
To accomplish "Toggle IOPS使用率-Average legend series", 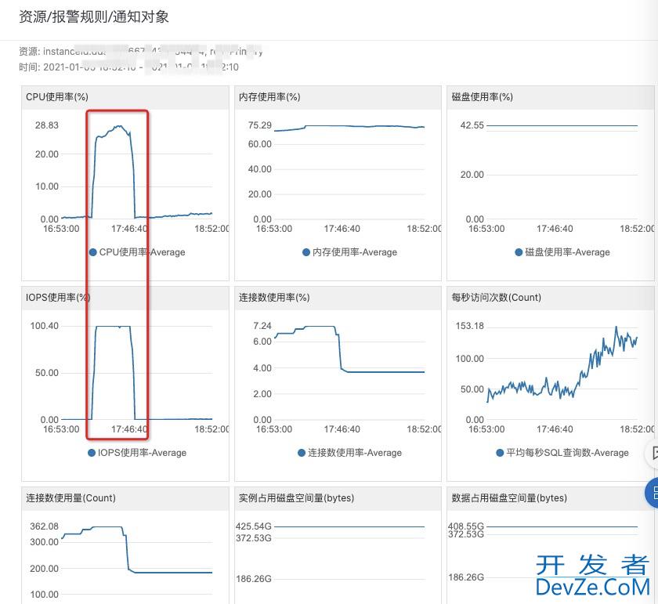I will pos(137,453).
